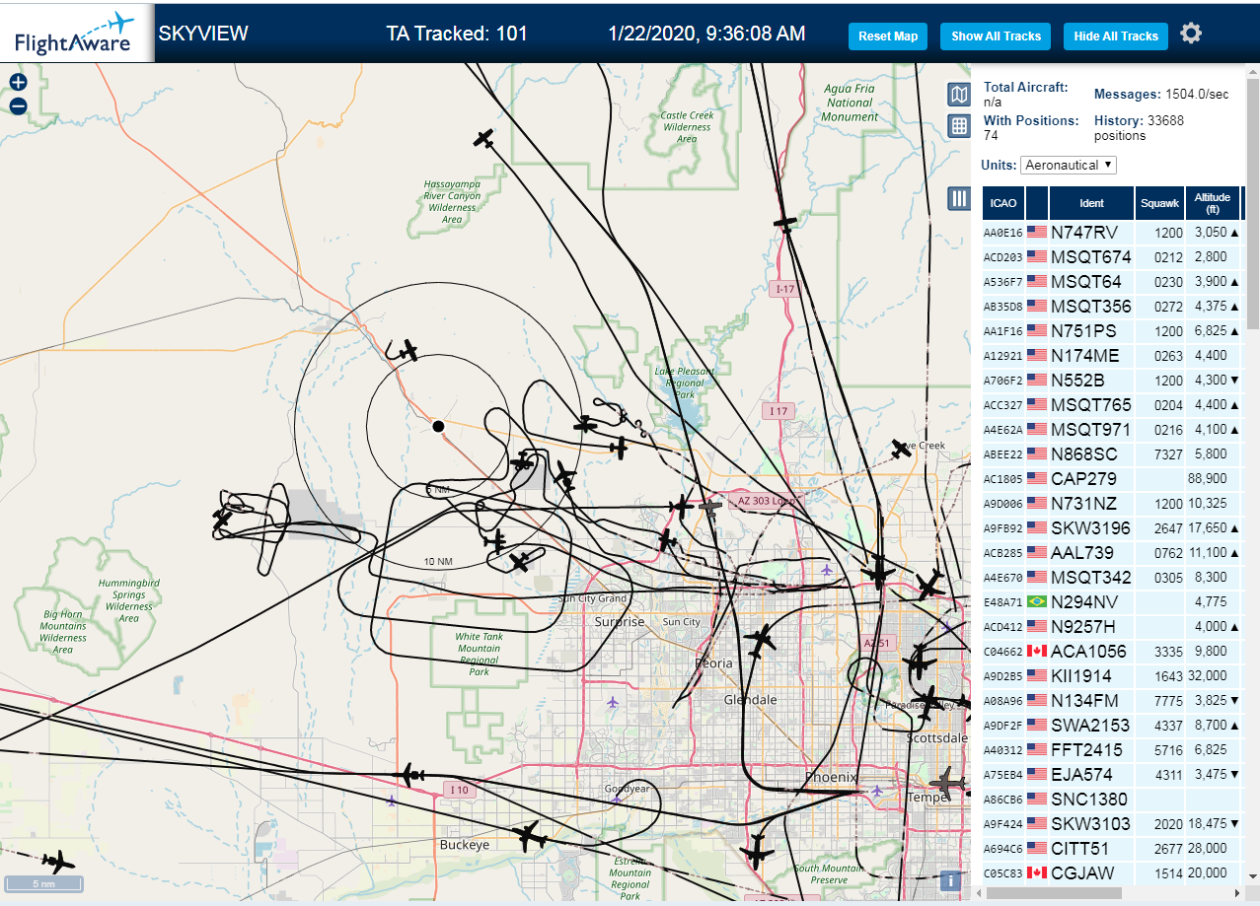Click the 5 nm map scale bar
The width and height of the screenshot is (1260, 906).
coord(43,883)
